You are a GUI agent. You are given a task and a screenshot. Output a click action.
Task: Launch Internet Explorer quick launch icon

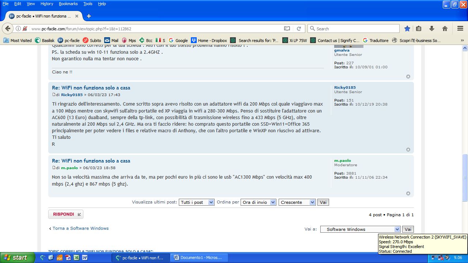coord(51,258)
